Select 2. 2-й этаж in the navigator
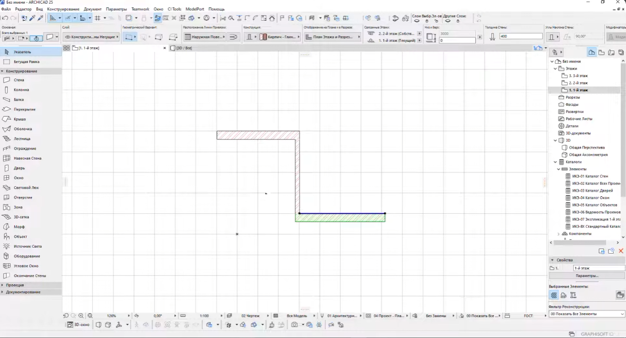This screenshot has width=626, height=338. (x=578, y=83)
